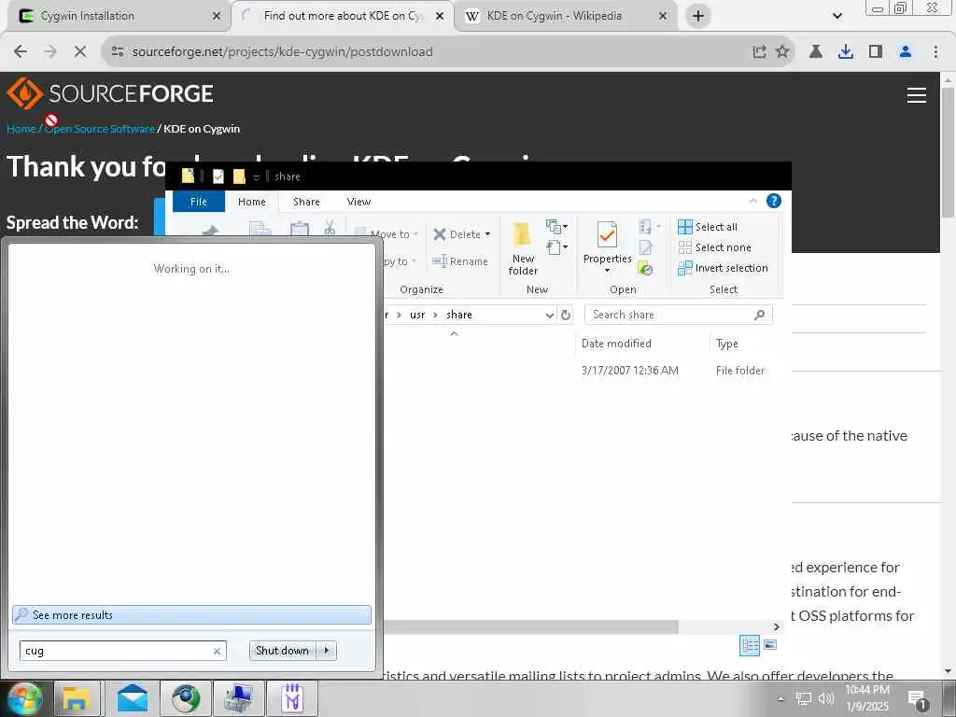The image size is (956, 717).
Task: Click the Cut scissors icon in ribbon
Action: point(330,228)
